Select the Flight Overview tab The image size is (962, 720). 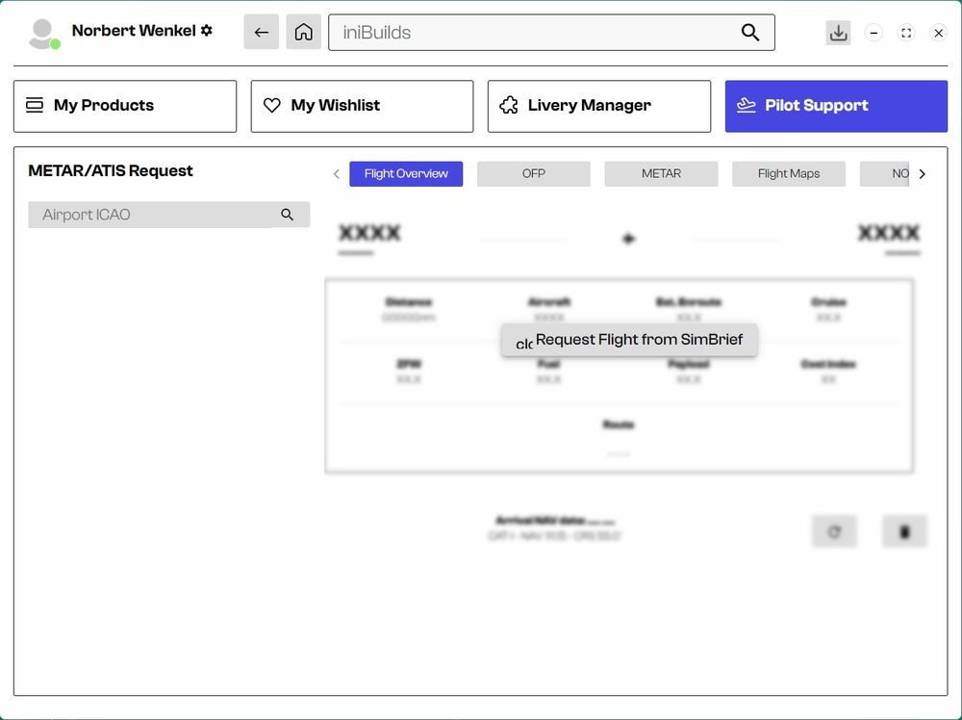point(406,174)
